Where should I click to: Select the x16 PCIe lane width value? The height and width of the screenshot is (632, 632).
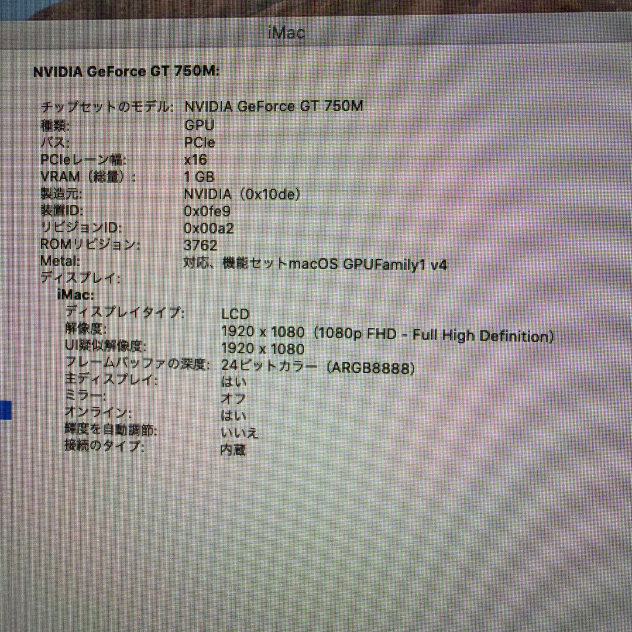pos(198,159)
